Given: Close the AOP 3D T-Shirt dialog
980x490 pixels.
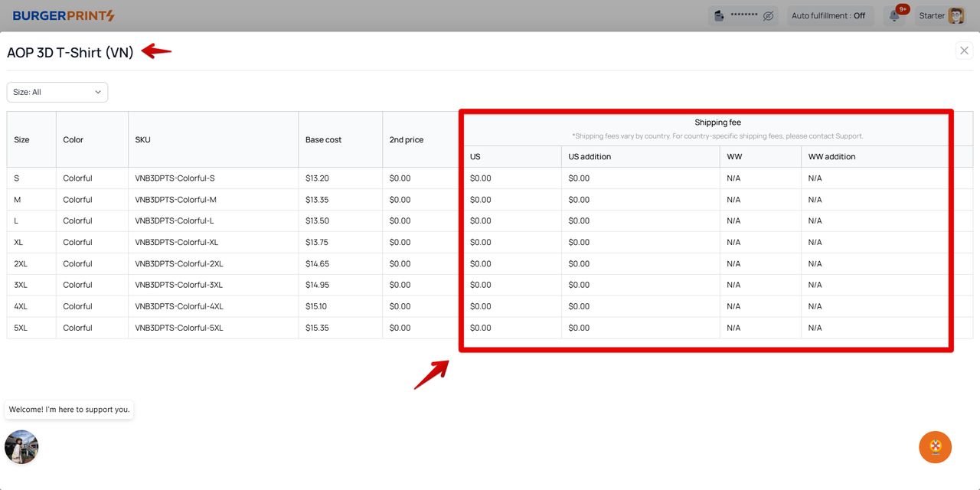Looking at the screenshot, I should [964, 51].
